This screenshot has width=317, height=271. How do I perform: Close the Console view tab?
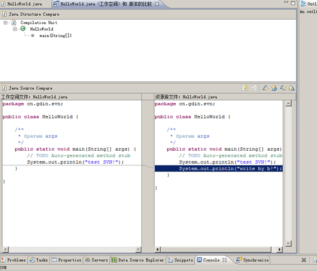[x=225, y=260]
